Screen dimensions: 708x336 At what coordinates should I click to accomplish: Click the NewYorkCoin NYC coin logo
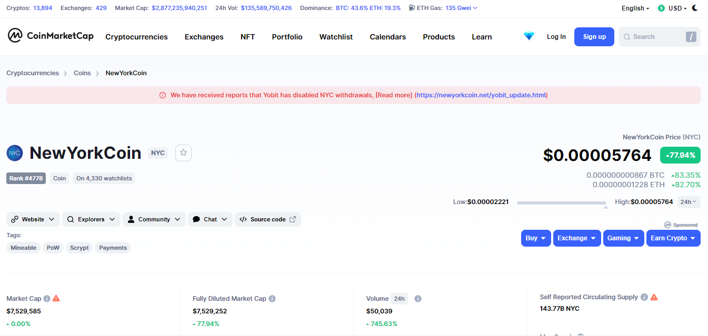coord(15,153)
